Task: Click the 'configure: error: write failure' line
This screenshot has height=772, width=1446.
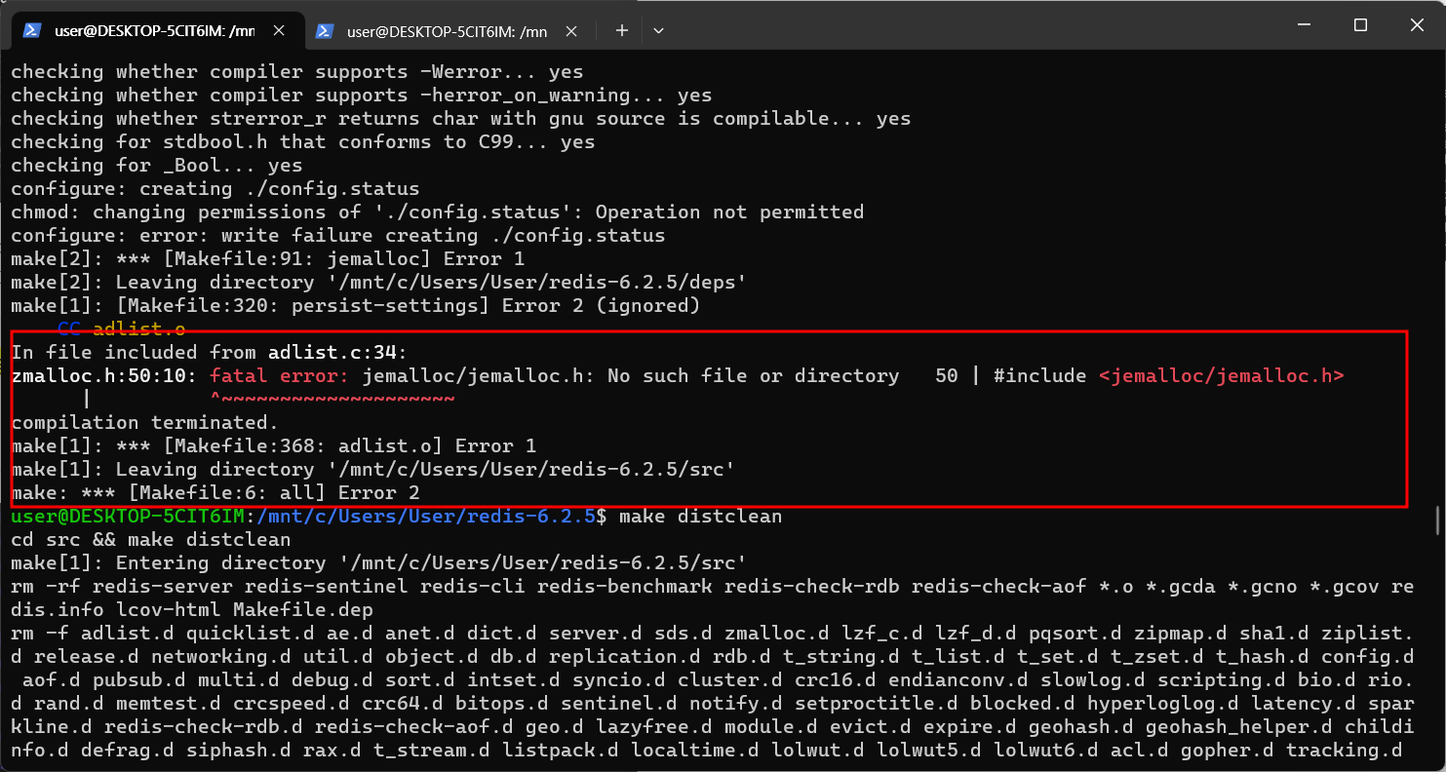Action: click(x=338, y=235)
